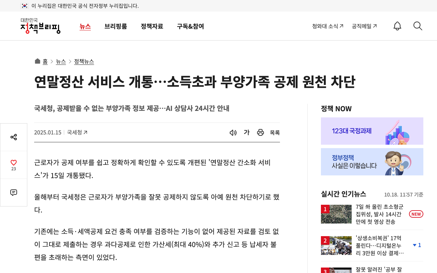The image size is (437, 273).
Task: Open the 정부정책 사실은 이렇습니다 banner
Action: 372,162
